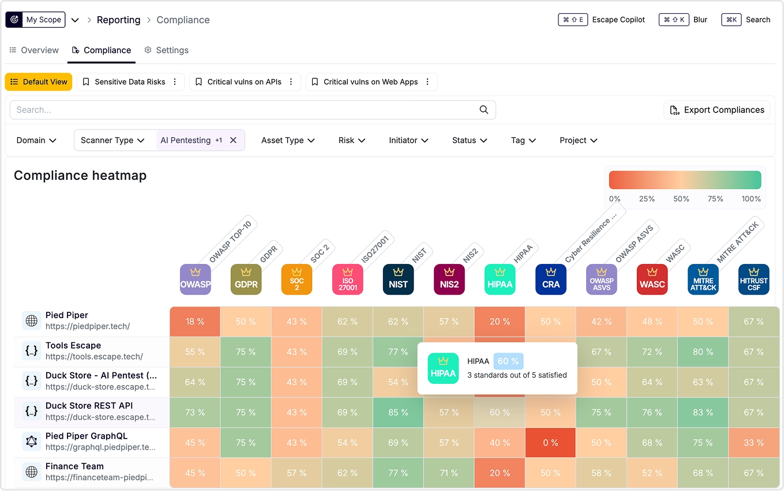Remove the AI Pentesting filter chip
Image resolution: width=784 pixels, height=491 pixels.
(x=233, y=140)
